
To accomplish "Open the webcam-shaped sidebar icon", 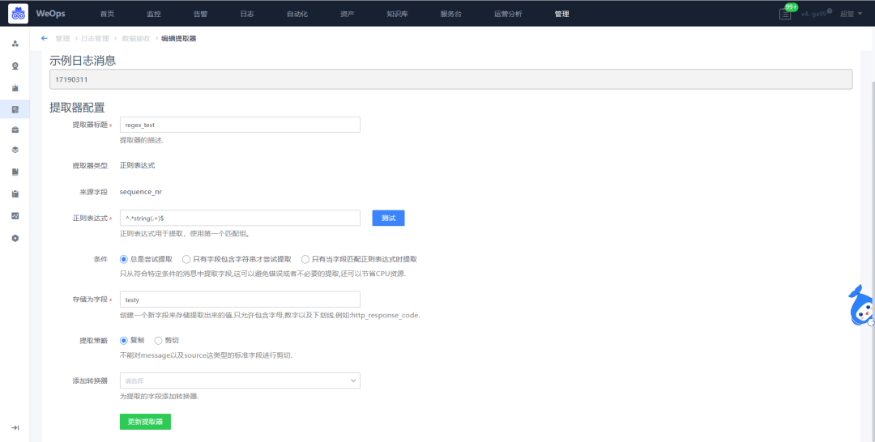I will pos(15,66).
